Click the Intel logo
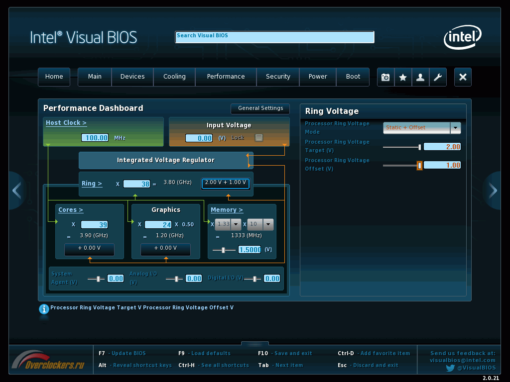The height and width of the screenshot is (382, 510). (x=462, y=37)
